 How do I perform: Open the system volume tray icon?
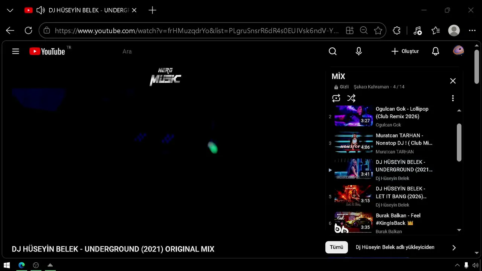pyautogui.click(x=475, y=265)
